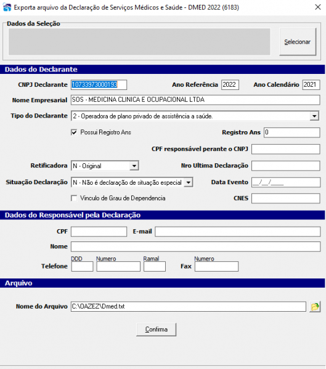The width and height of the screenshot is (326, 369).
Task: Click the responsible person's CPF field
Action: (x=99, y=232)
